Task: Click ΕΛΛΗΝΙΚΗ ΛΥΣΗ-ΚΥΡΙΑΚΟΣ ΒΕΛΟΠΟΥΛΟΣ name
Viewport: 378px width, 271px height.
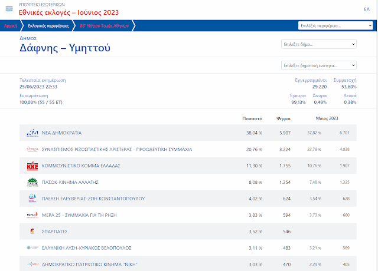Action: (x=87, y=248)
